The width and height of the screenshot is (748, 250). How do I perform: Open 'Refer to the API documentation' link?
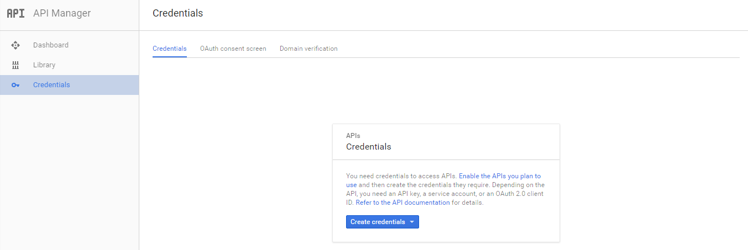[402, 203]
